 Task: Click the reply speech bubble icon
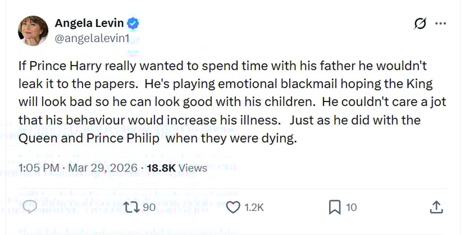[x=31, y=207]
